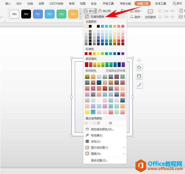Open the Rotate (旋转) dropdown
185x174 pixels.
(136, 17)
